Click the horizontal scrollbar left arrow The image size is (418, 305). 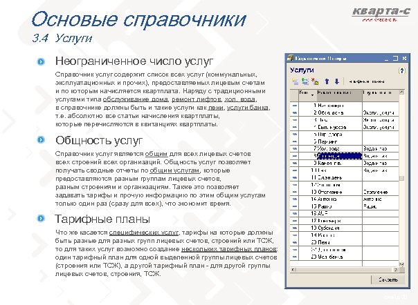(x=293, y=270)
